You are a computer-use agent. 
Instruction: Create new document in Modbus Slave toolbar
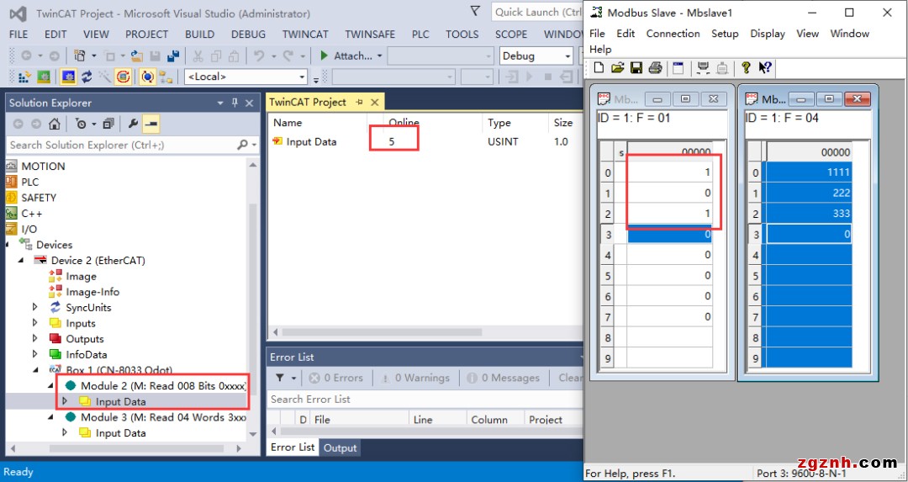point(599,68)
